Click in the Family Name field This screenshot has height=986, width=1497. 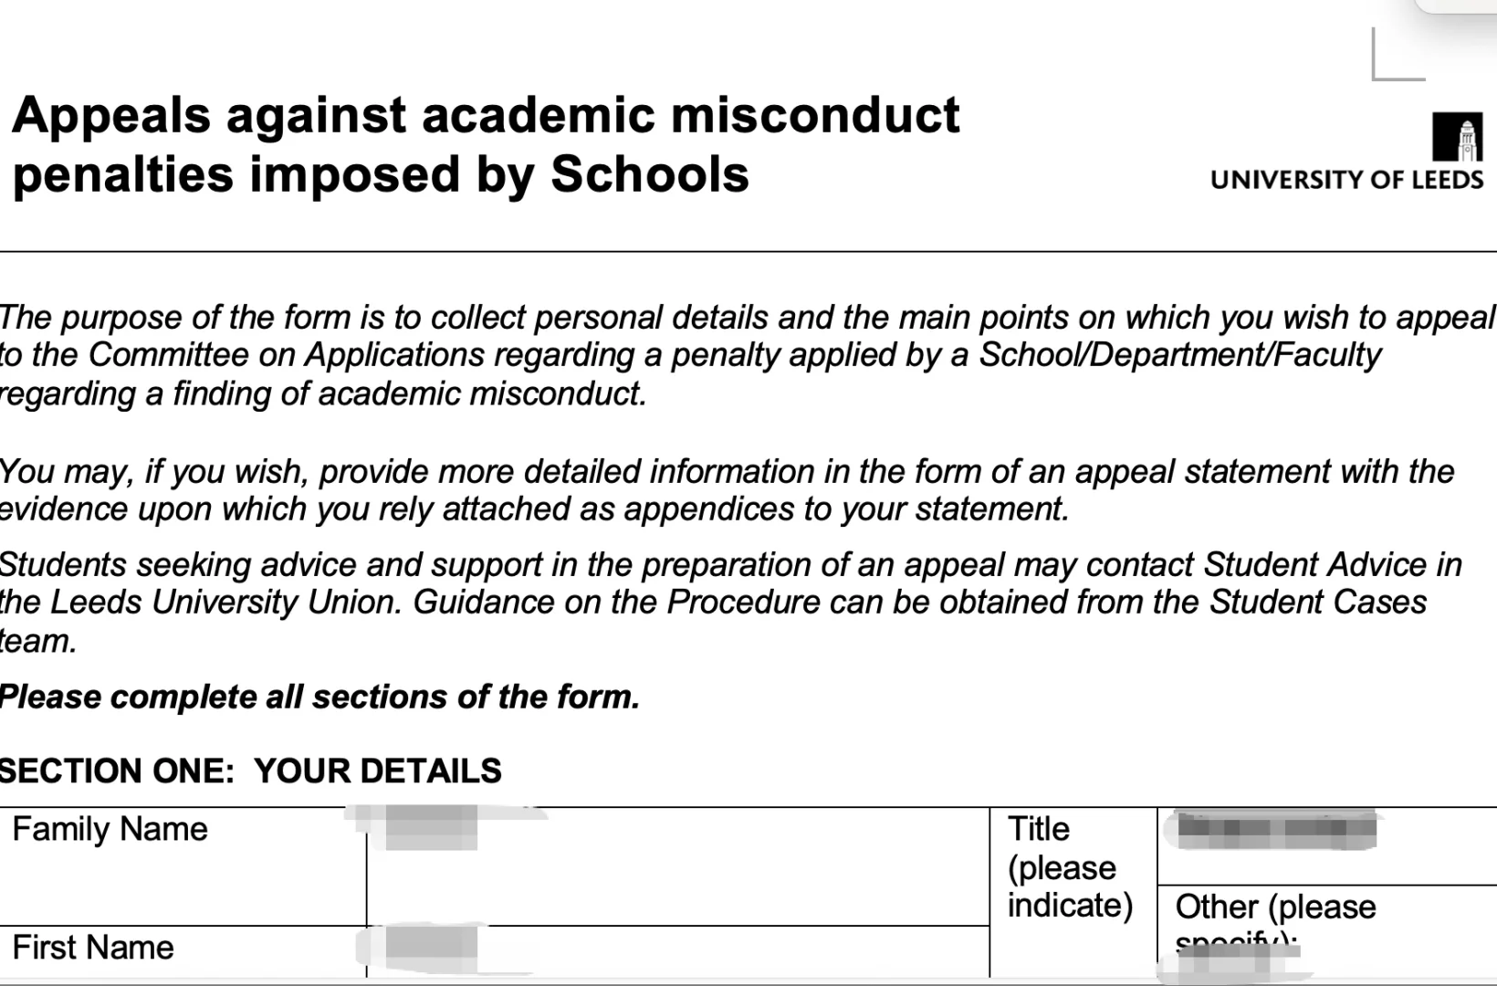pyautogui.click(x=678, y=866)
